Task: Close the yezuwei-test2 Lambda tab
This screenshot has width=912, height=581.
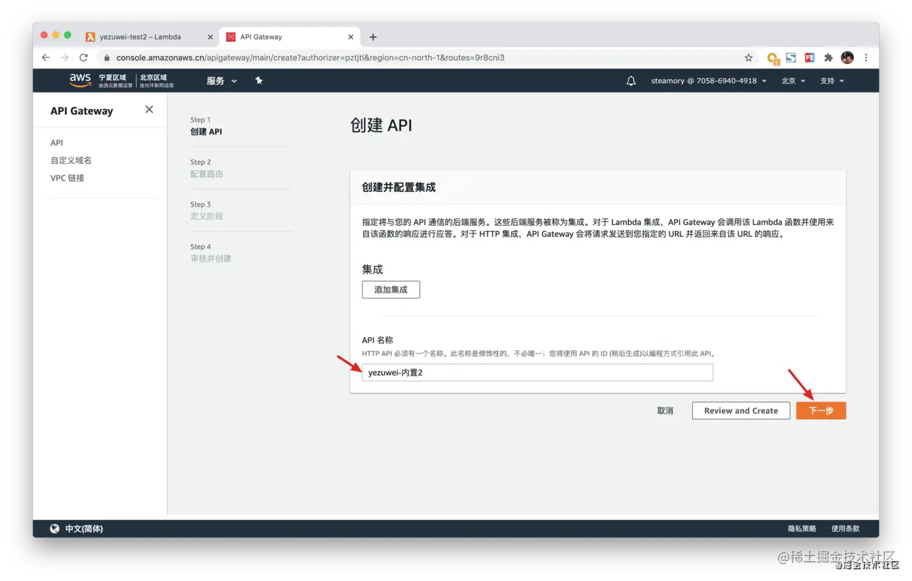Action: [210, 37]
